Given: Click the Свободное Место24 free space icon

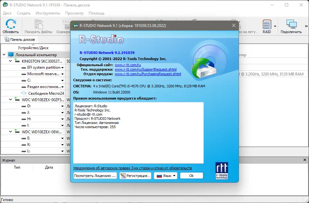Looking at the screenshot, I should (x=24, y=93).
